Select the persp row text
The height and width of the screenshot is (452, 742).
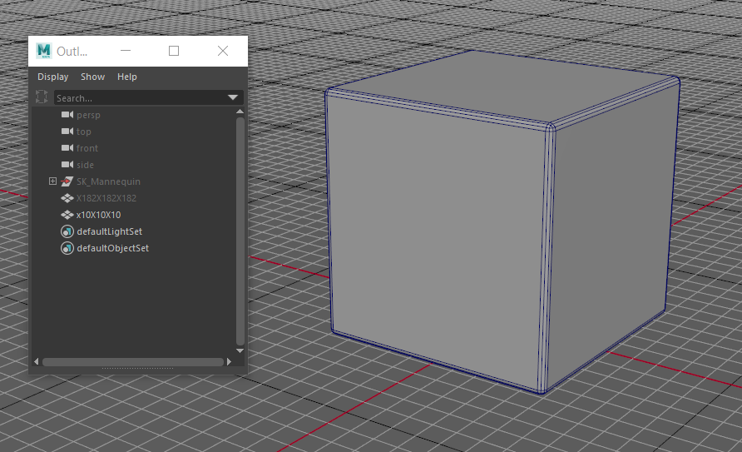click(x=88, y=115)
